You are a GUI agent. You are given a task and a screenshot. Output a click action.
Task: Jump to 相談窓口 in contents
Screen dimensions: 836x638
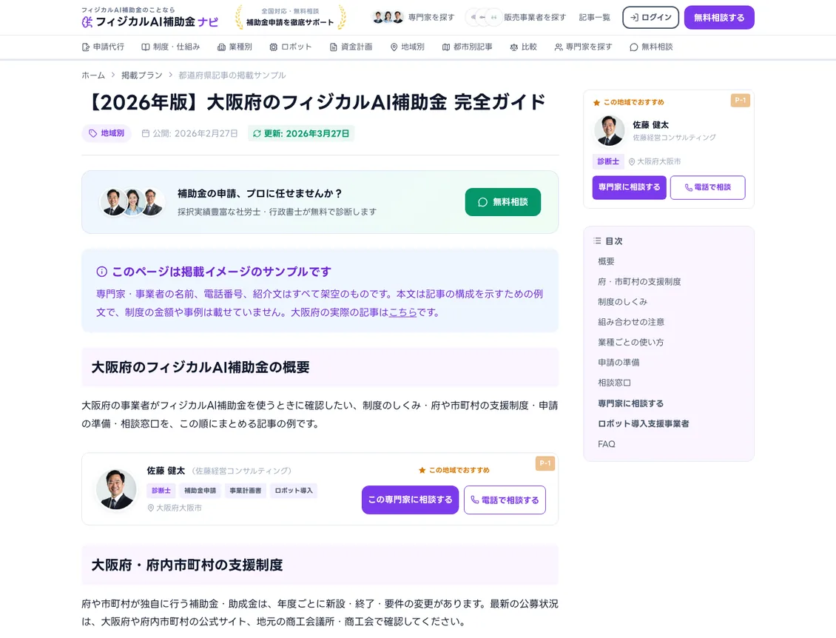click(614, 383)
